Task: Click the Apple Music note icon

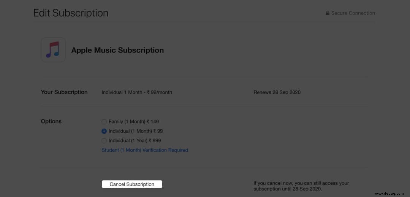Action: (53, 50)
